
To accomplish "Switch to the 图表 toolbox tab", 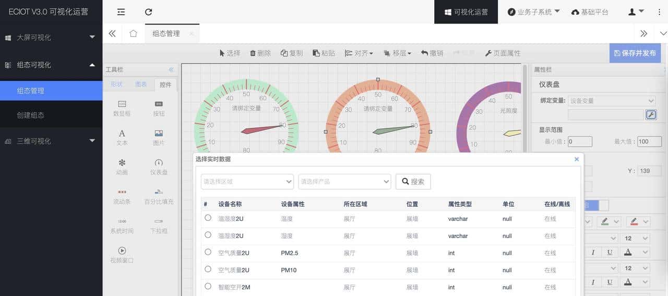I will pyautogui.click(x=141, y=85).
